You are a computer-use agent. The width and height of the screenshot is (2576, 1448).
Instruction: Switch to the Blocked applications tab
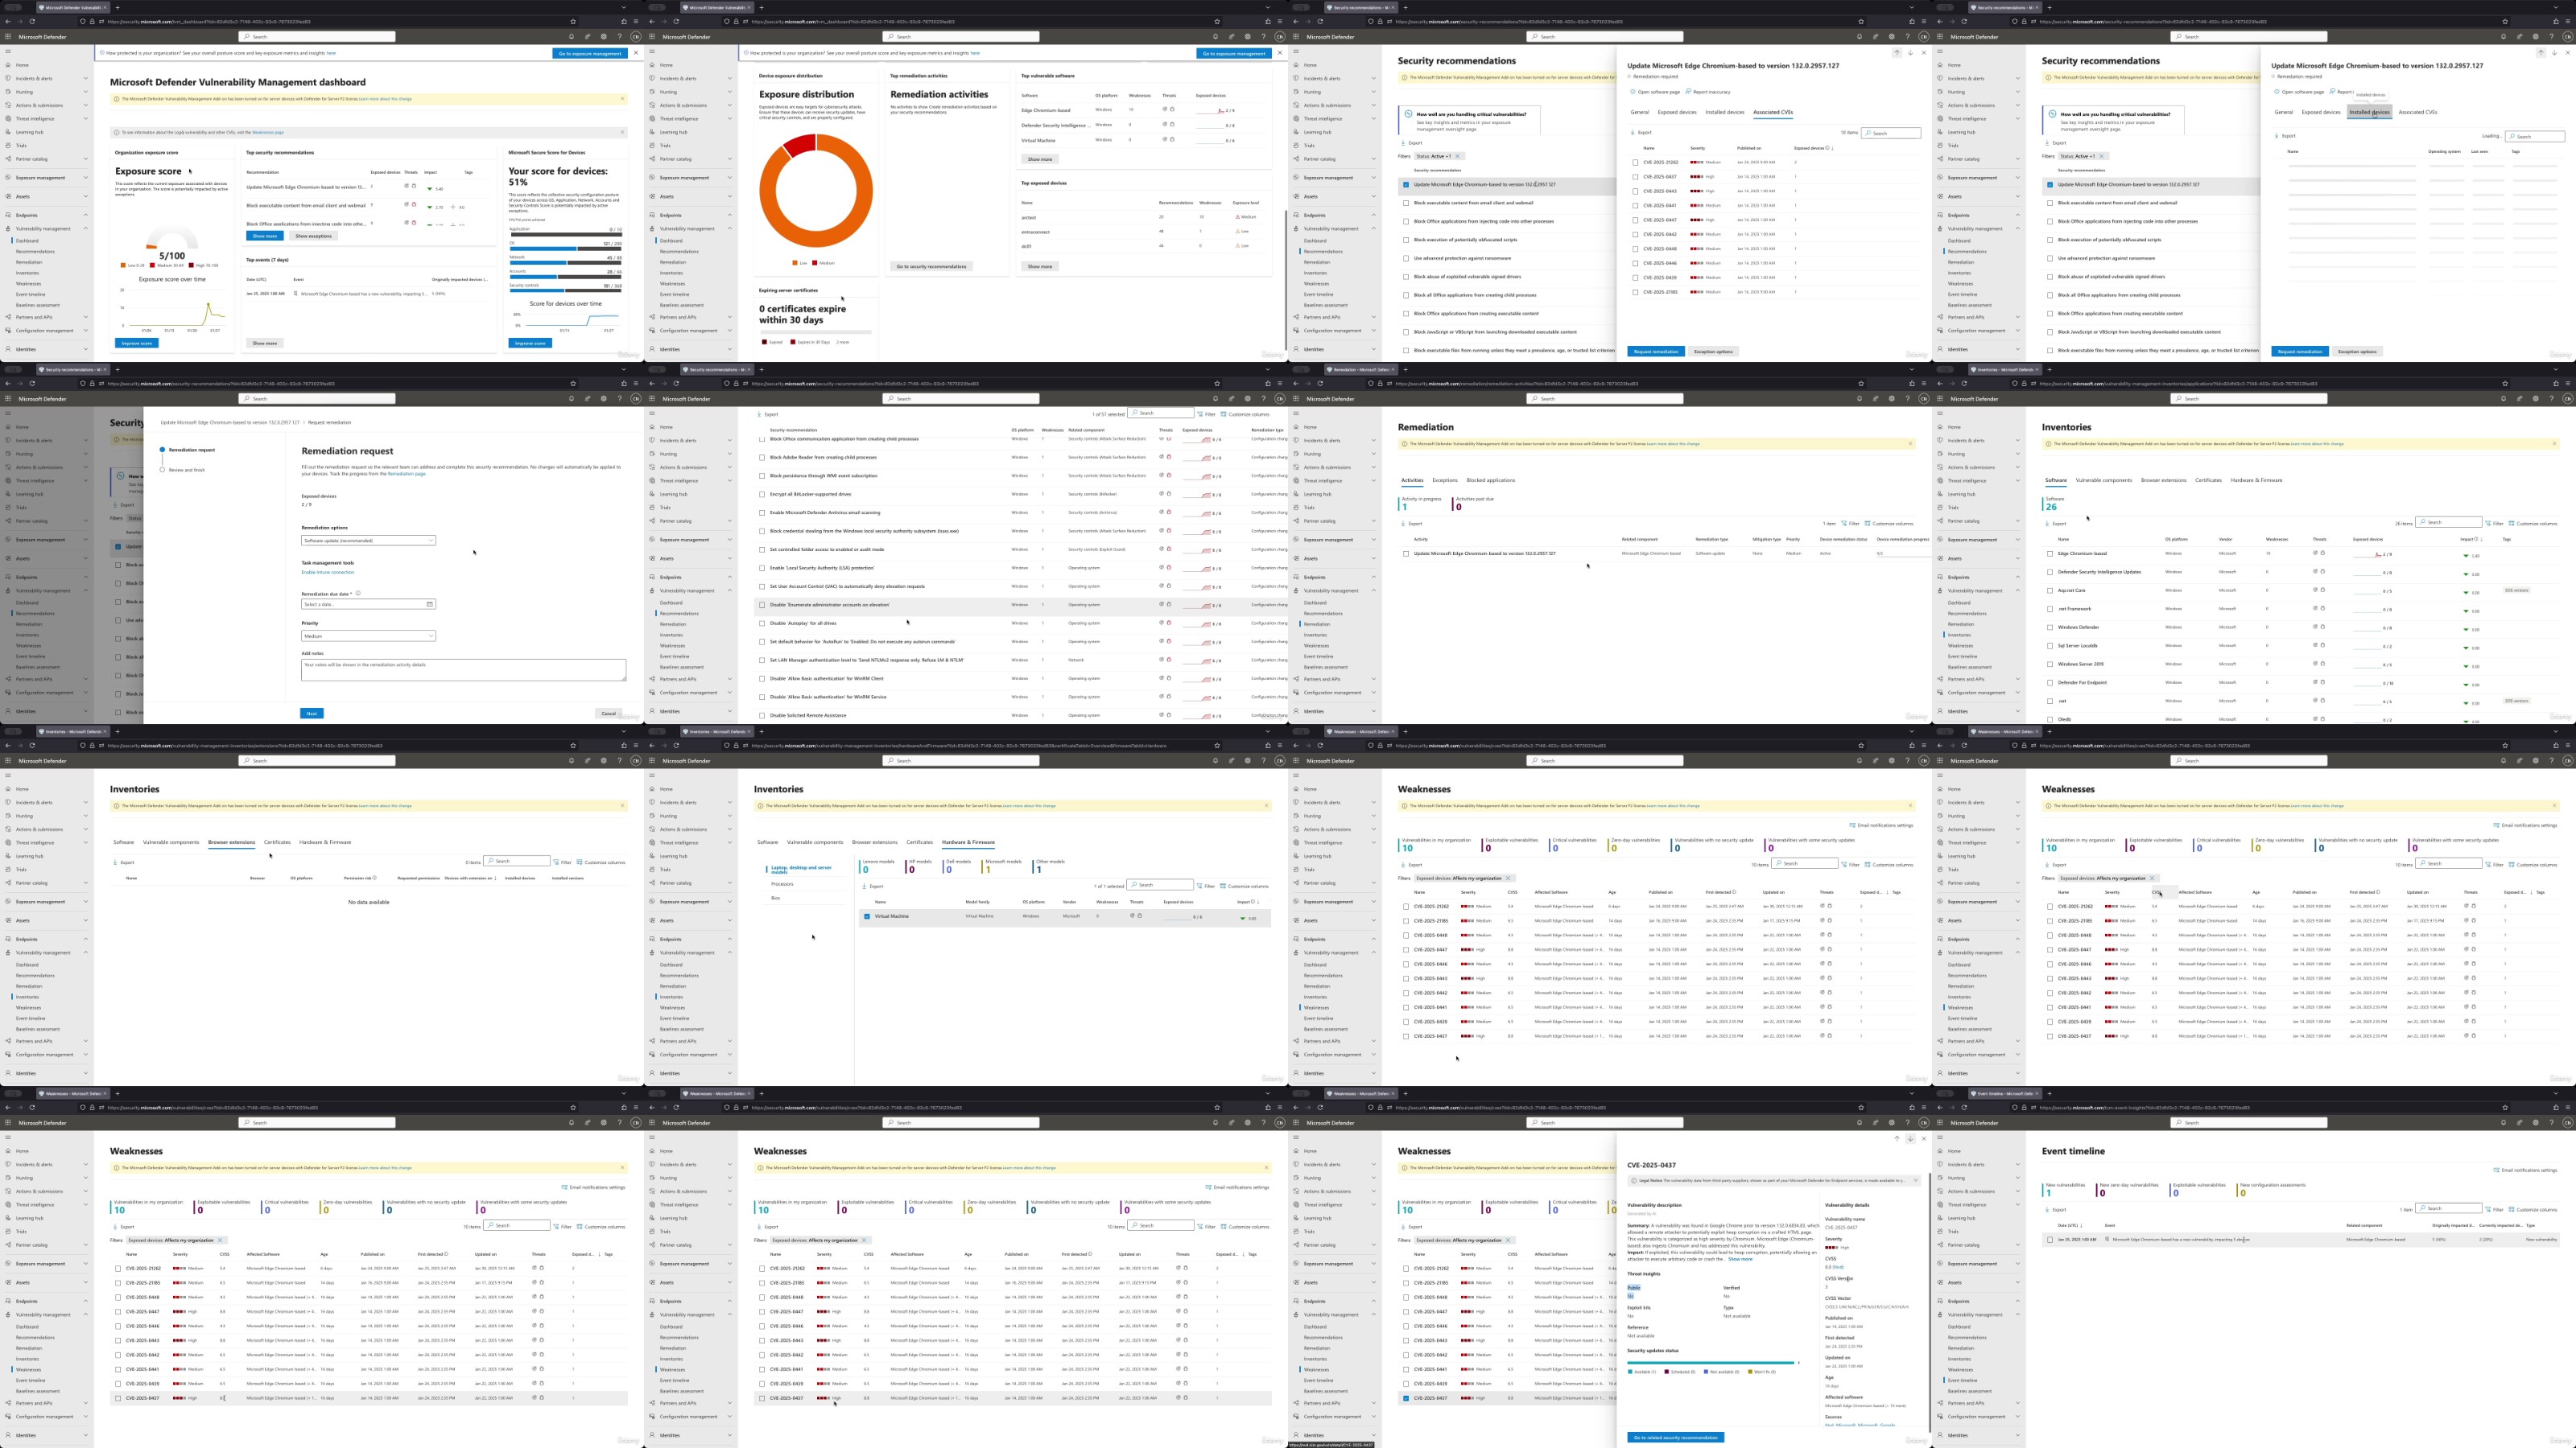(x=1490, y=479)
